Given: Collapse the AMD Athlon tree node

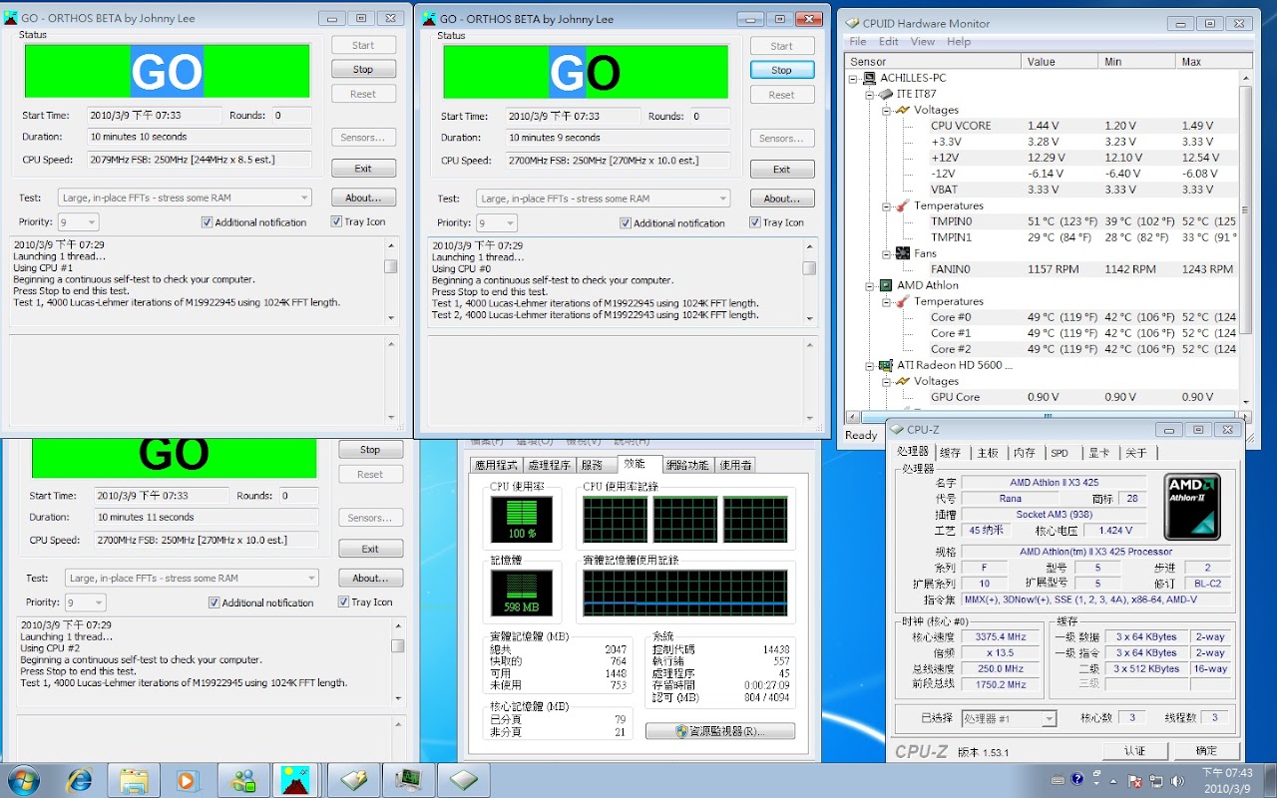Looking at the screenshot, I should [x=869, y=285].
